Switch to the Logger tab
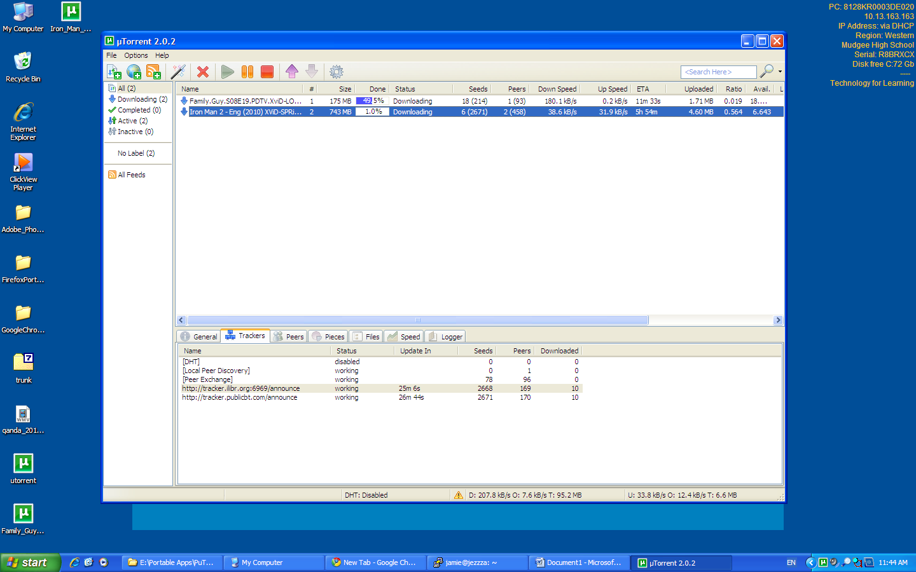916x572 pixels. tap(445, 337)
